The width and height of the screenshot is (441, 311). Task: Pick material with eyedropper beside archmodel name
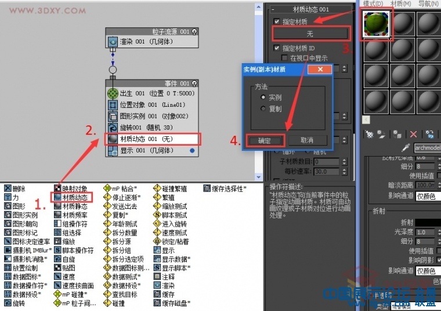point(406,147)
